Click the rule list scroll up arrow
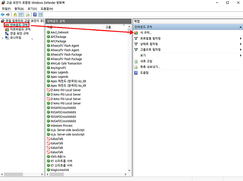 pyautogui.click(x=129, y=27)
